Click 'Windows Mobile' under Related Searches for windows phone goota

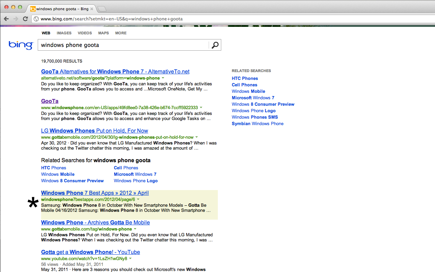58,174
